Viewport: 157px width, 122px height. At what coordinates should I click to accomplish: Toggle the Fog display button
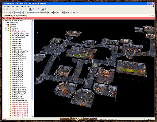22,13
